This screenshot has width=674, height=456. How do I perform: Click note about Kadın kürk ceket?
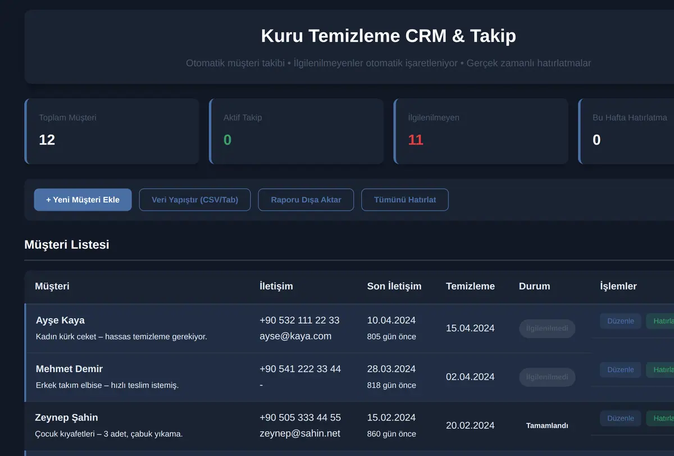click(121, 337)
